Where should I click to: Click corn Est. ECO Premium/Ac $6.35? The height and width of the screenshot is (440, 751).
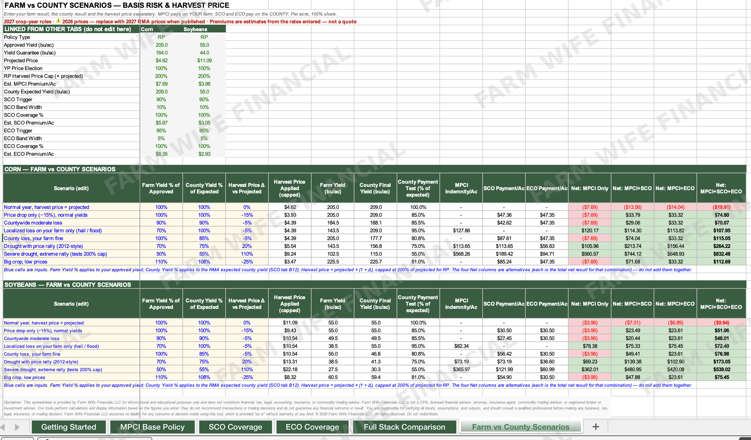pyautogui.click(x=161, y=154)
